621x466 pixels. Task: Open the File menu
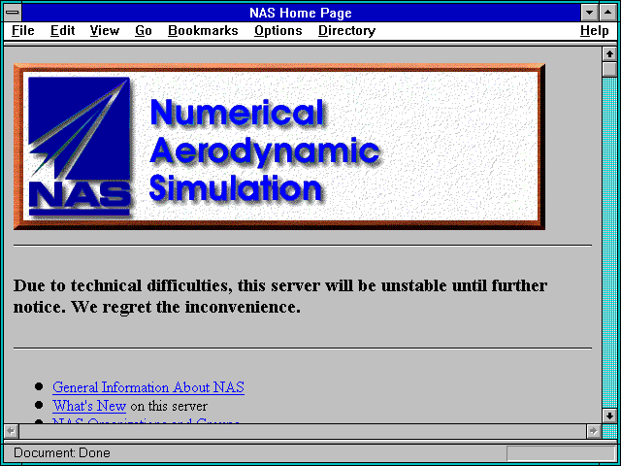pyautogui.click(x=23, y=31)
